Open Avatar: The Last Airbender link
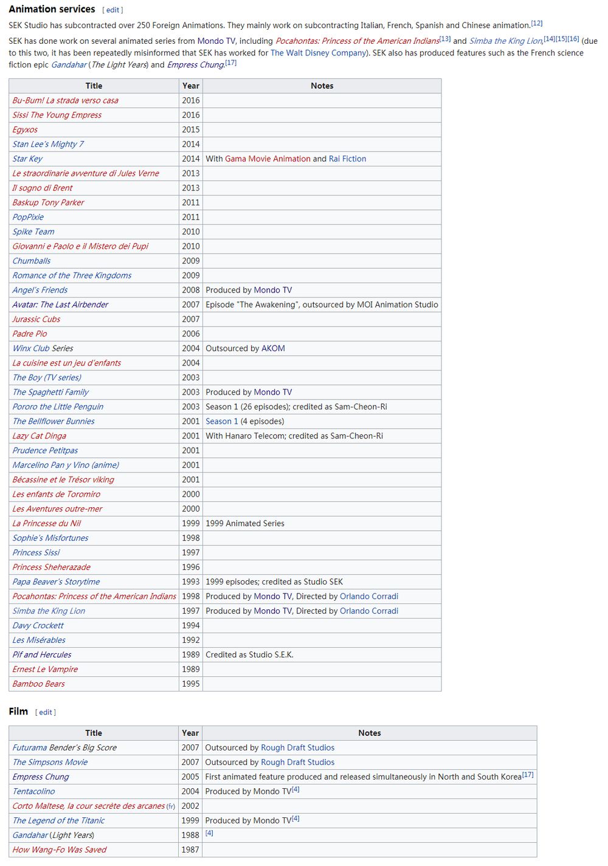Viewport: 608px width, 866px height. pyautogui.click(x=60, y=305)
